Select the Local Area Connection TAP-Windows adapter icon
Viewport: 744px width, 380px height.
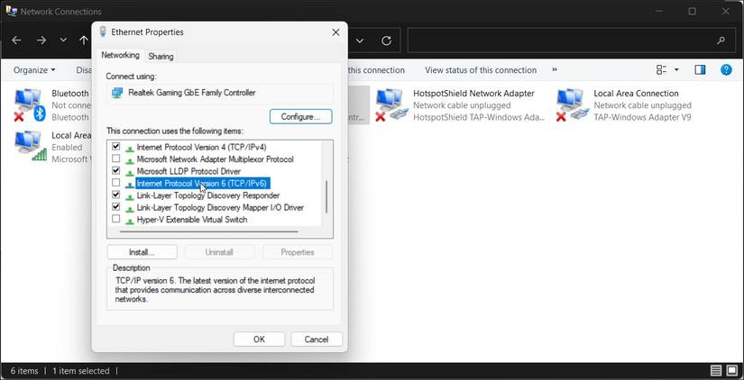[x=573, y=105]
